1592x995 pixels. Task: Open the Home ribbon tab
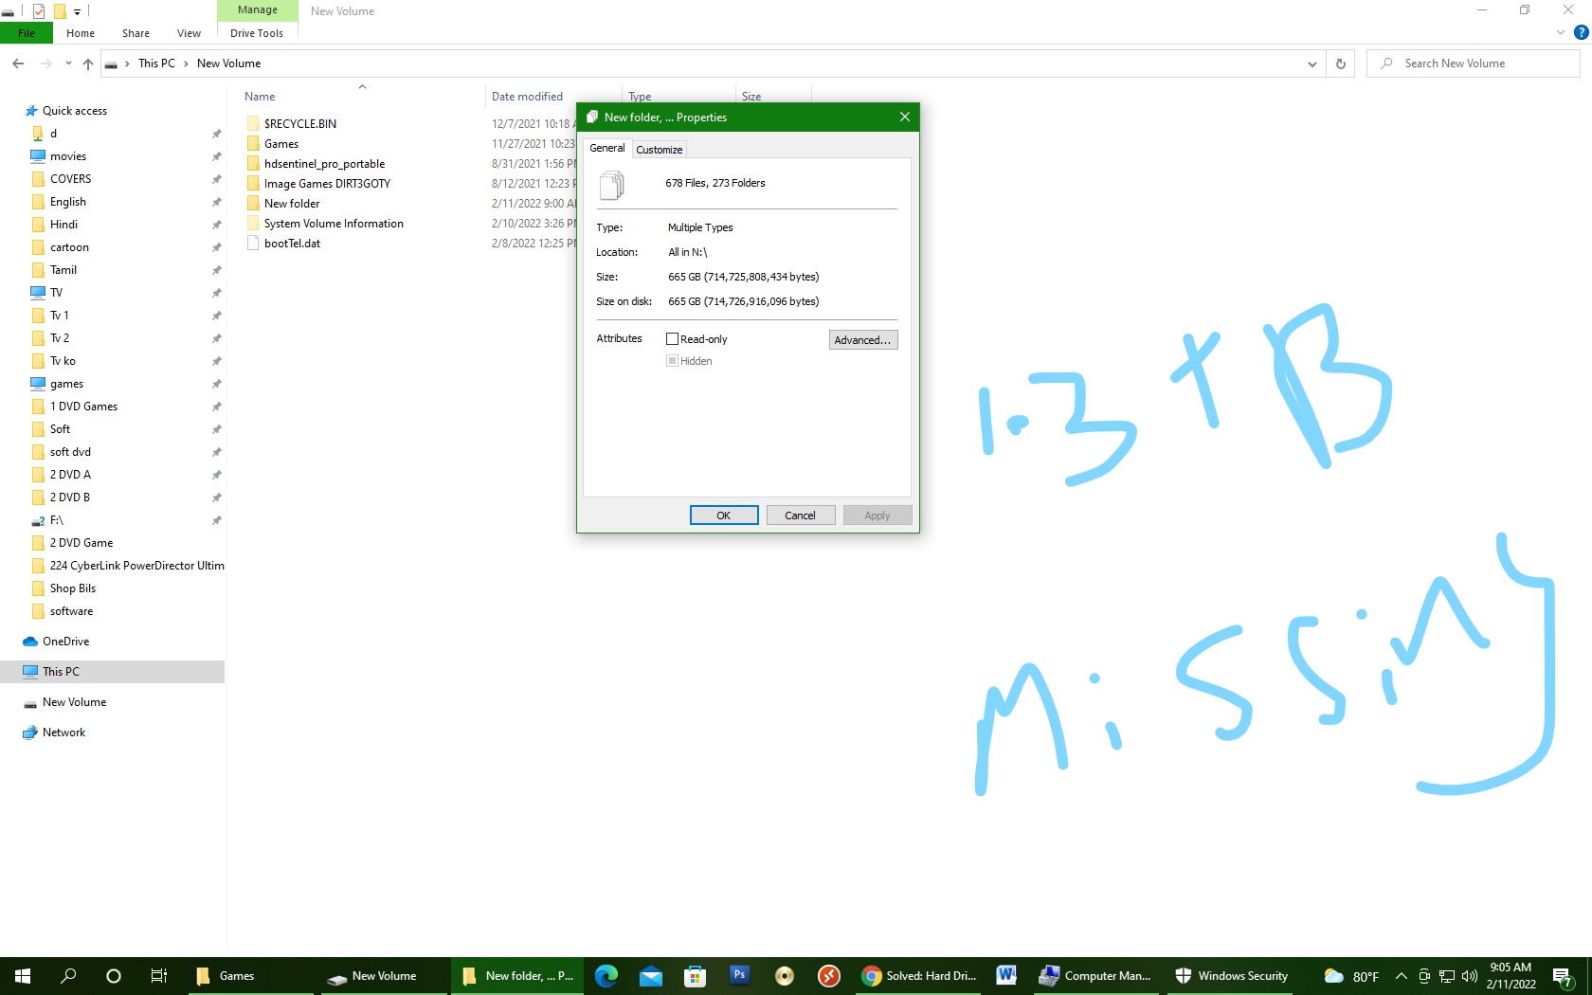81,33
